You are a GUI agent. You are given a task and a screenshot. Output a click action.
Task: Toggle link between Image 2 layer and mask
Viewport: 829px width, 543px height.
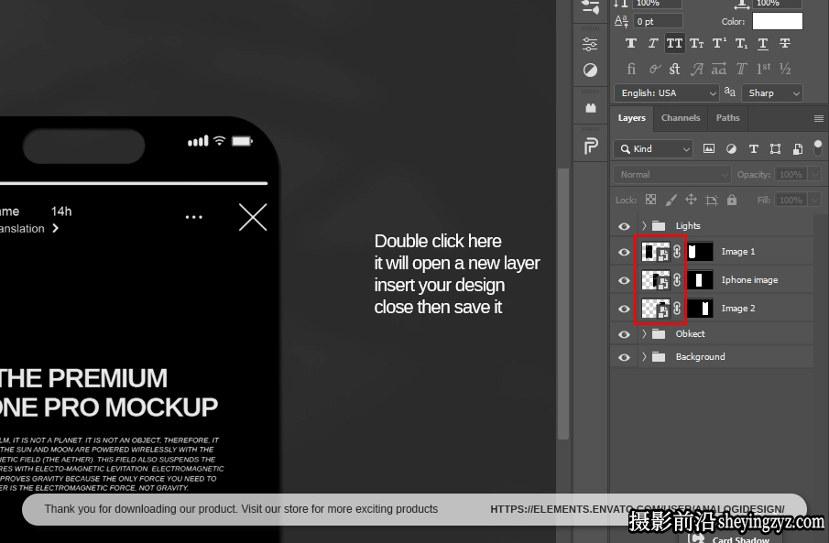pyautogui.click(x=677, y=309)
